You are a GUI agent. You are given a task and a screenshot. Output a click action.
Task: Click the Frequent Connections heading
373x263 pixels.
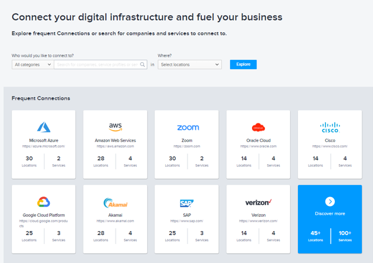coord(41,98)
